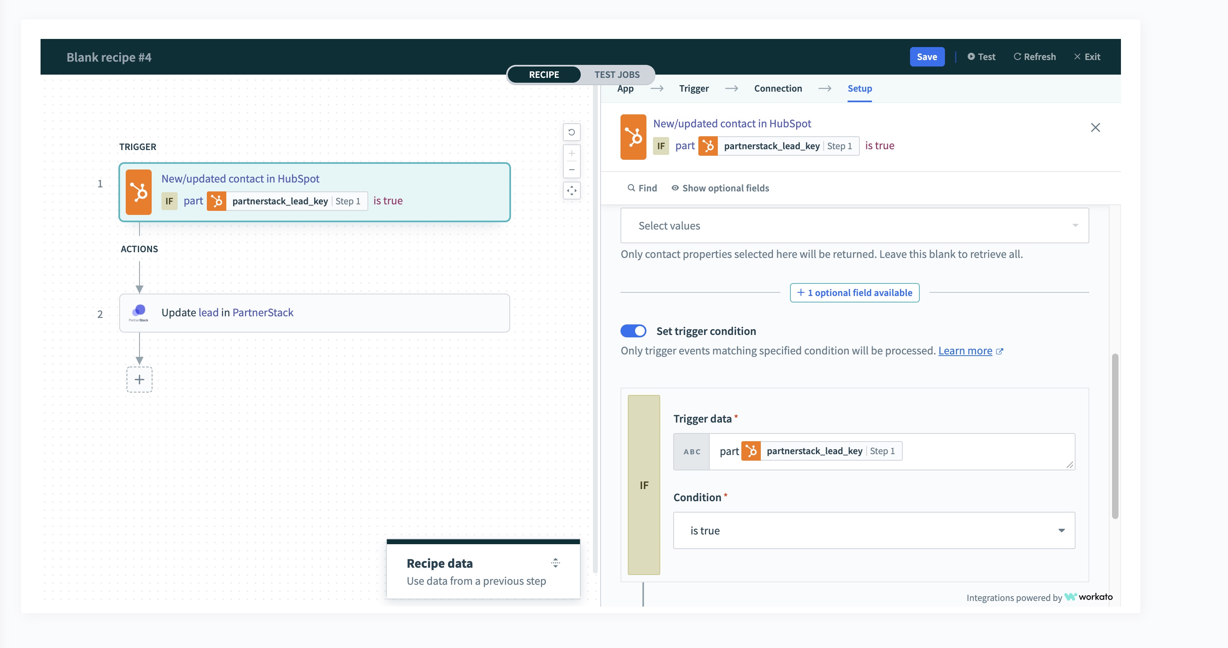Click the HubSpot icon in Trigger data pill
1228x648 pixels.
[751, 451]
